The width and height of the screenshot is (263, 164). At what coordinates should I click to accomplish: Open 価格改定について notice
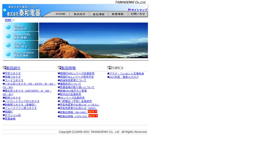70,84
